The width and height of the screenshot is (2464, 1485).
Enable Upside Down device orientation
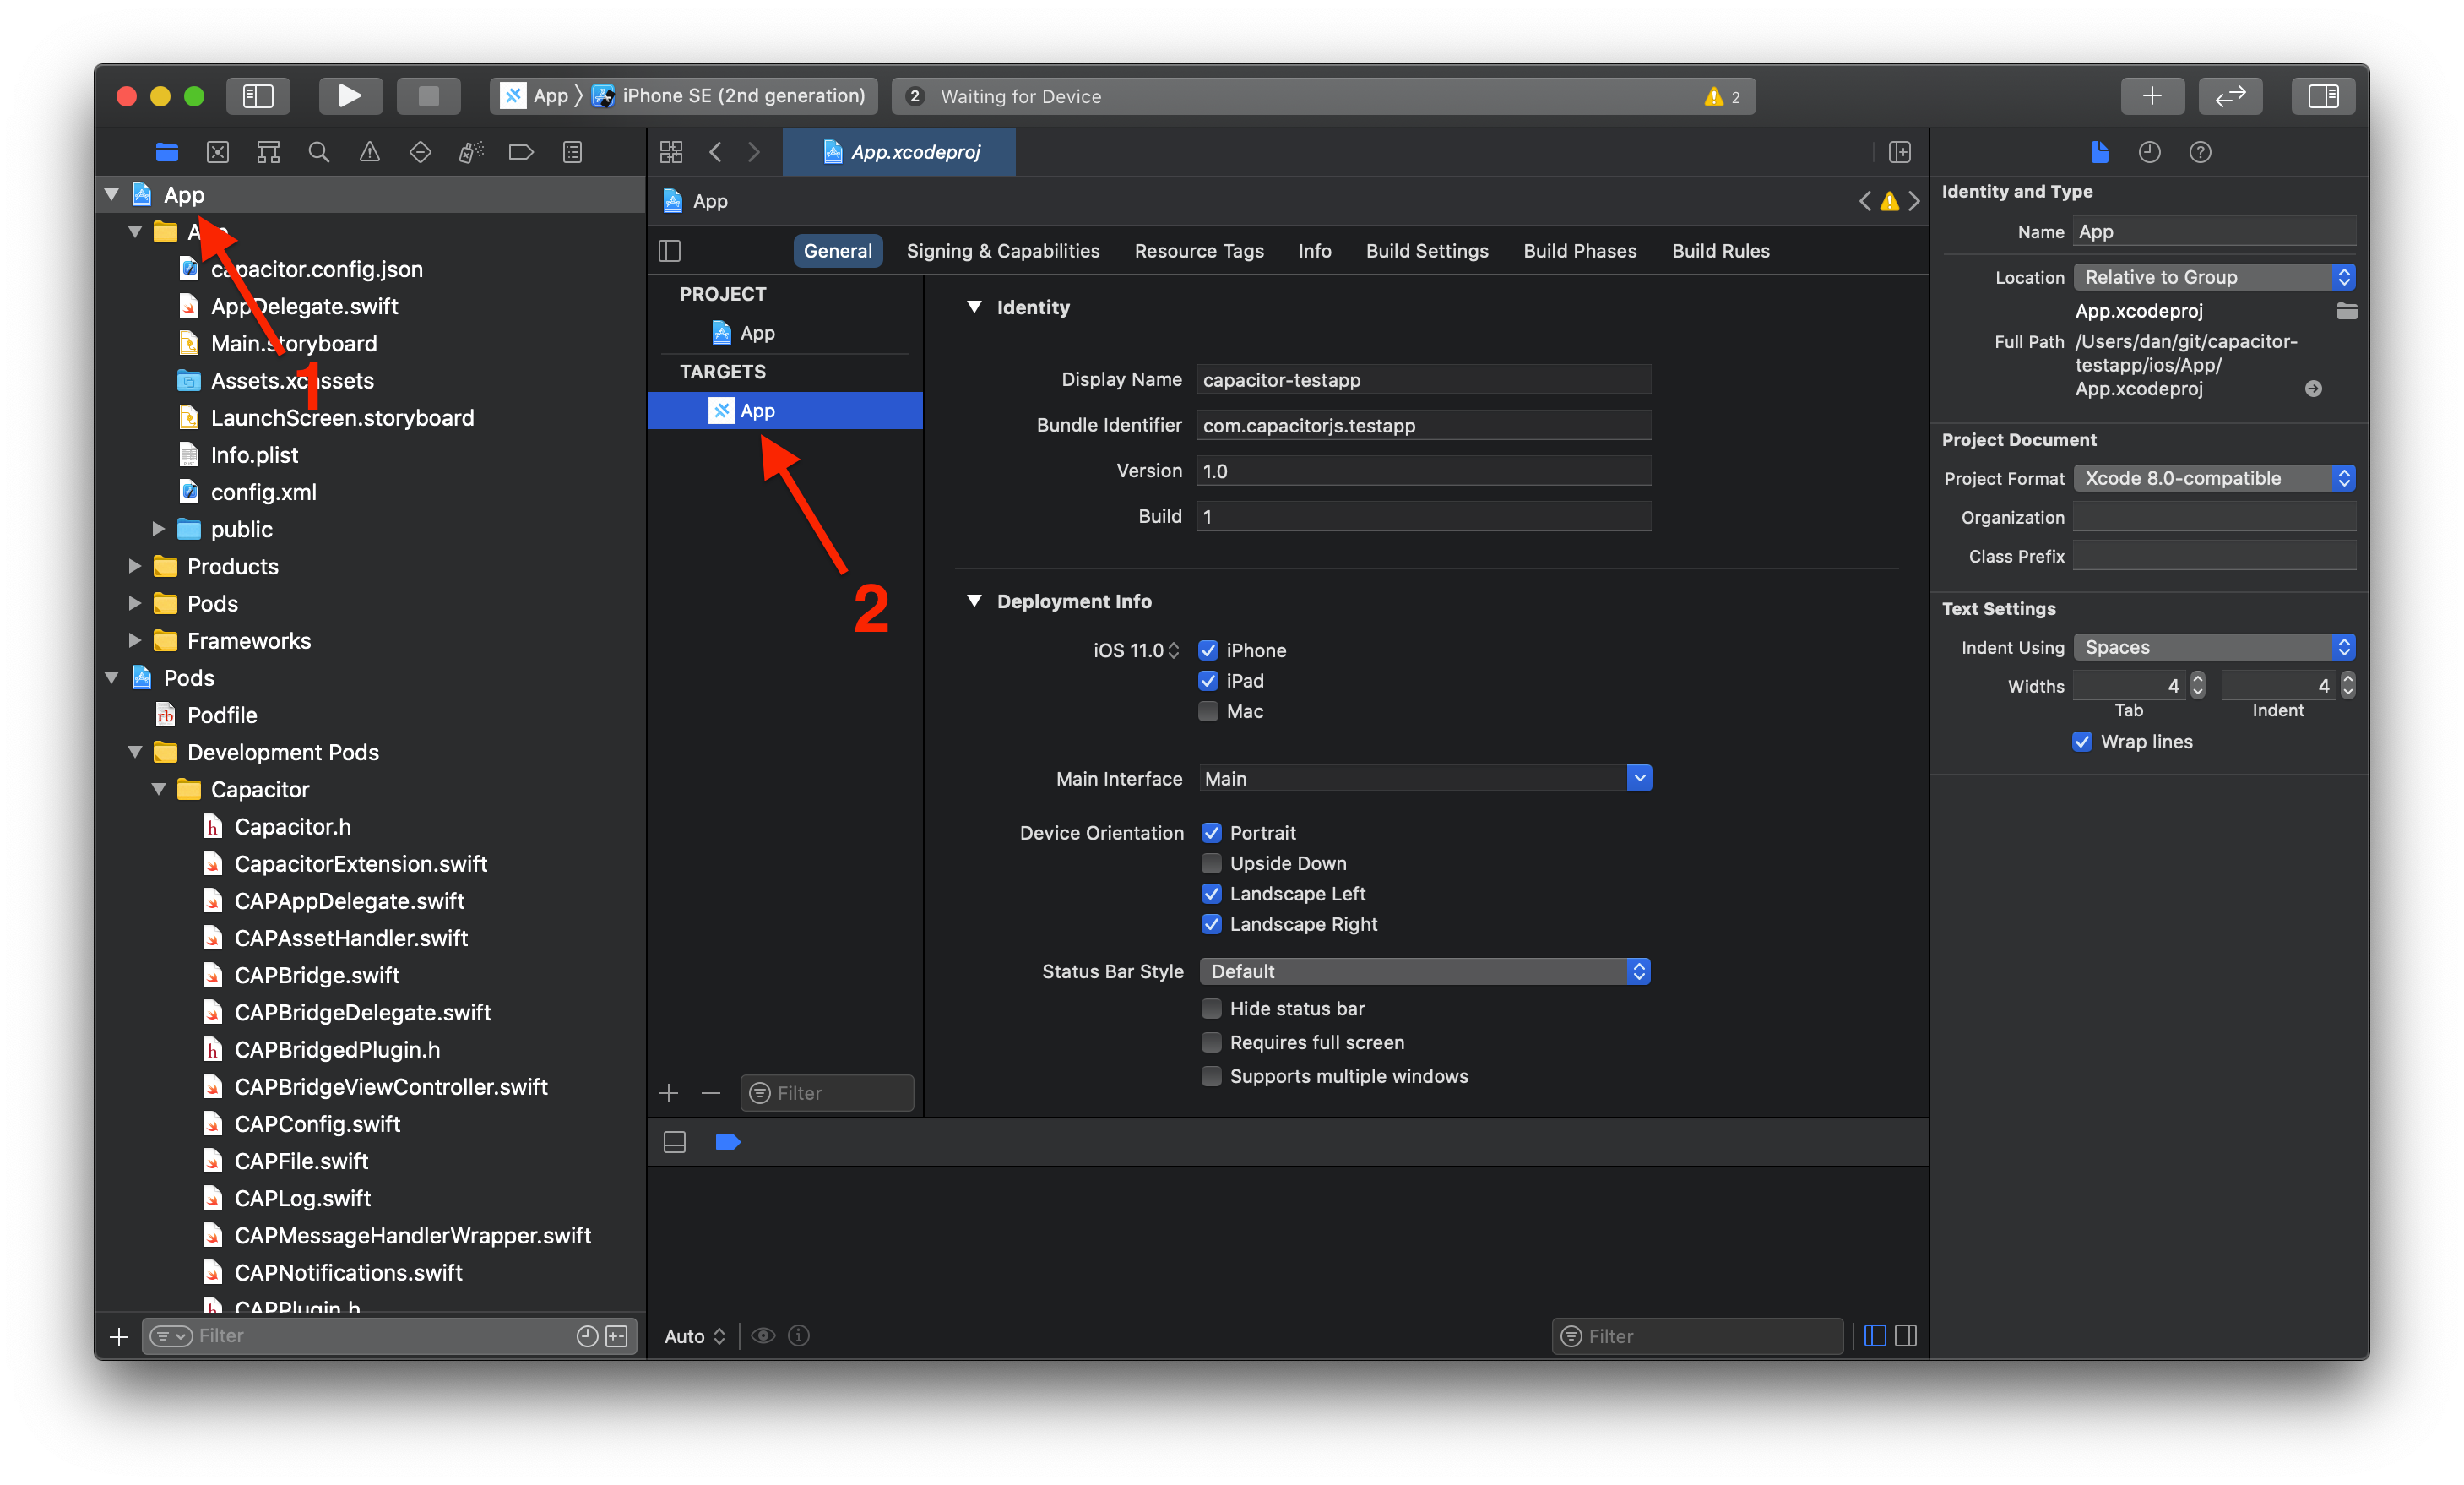(1211, 862)
